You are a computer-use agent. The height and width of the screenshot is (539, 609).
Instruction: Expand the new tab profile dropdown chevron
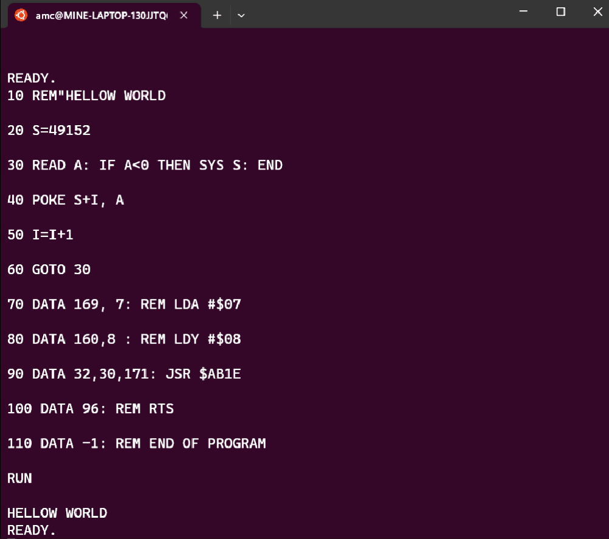241,15
